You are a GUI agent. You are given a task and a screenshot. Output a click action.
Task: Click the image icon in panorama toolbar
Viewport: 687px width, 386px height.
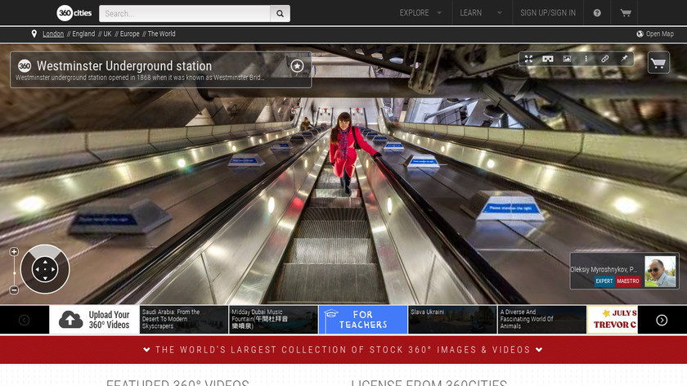coord(567,59)
